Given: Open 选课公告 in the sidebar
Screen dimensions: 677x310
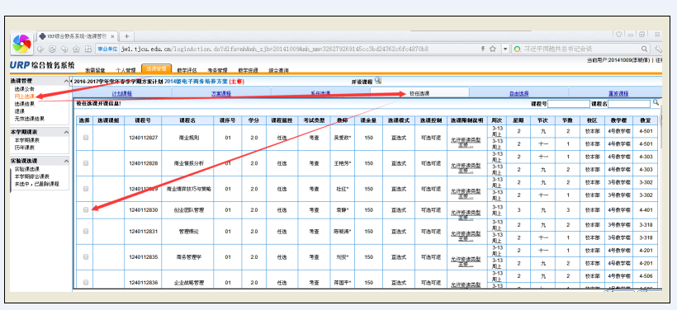Looking at the screenshot, I should click(24, 89).
